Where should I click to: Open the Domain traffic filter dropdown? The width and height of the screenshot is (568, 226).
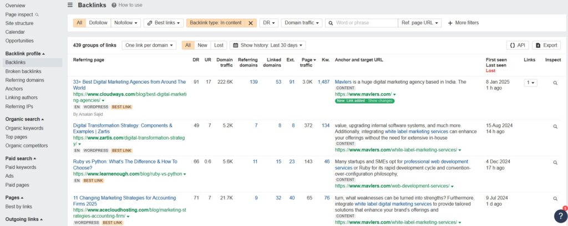click(301, 23)
